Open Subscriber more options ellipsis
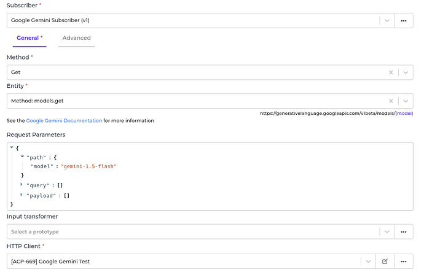 [404, 20]
